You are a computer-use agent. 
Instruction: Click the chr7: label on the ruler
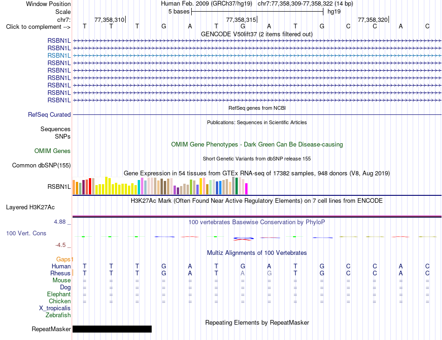click(64, 20)
